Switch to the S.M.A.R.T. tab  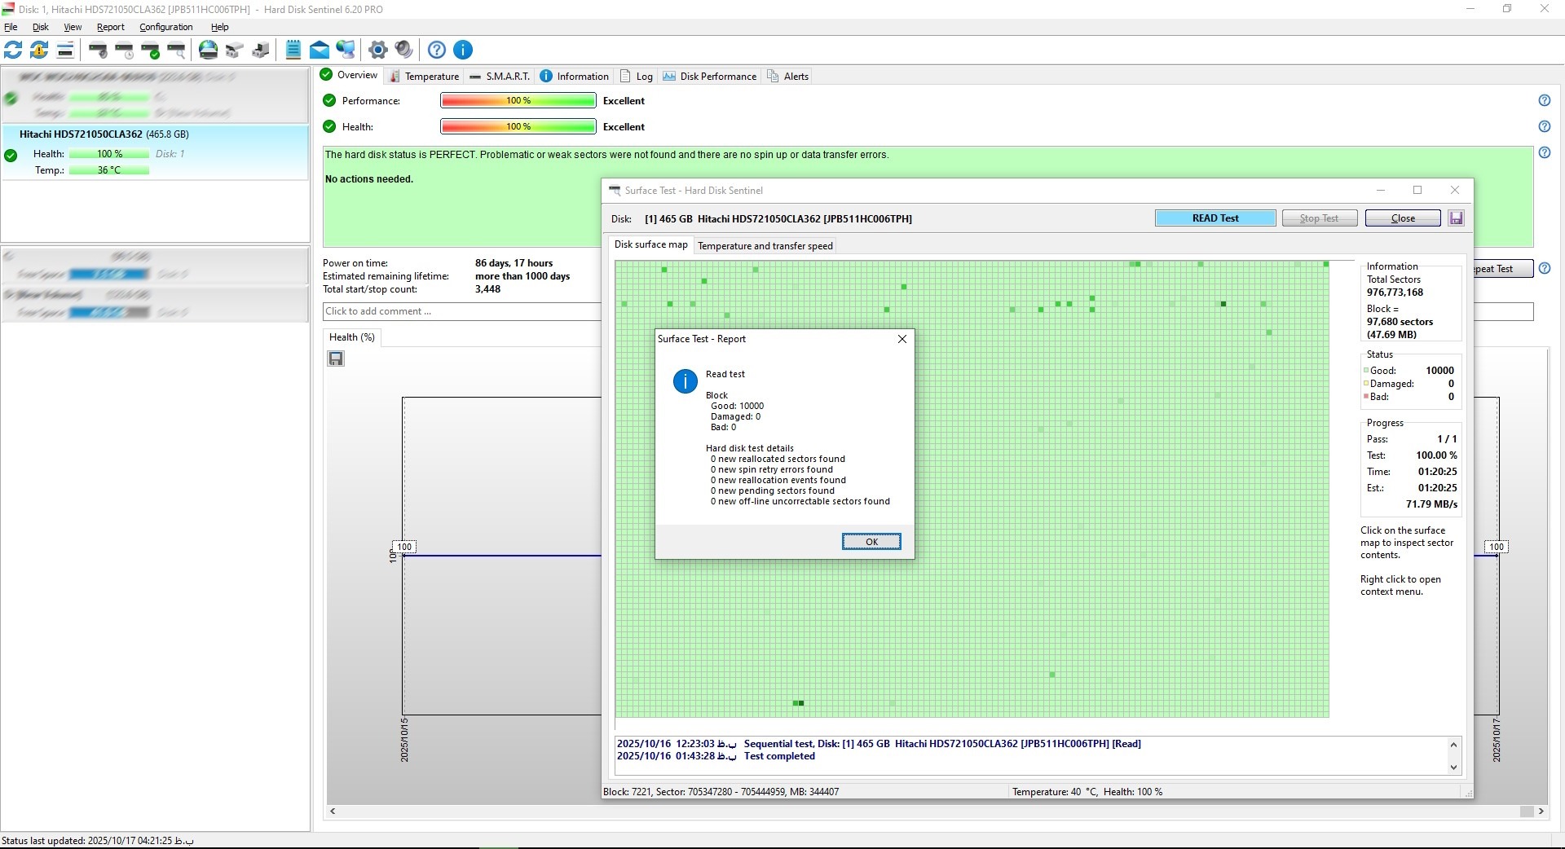pos(500,77)
